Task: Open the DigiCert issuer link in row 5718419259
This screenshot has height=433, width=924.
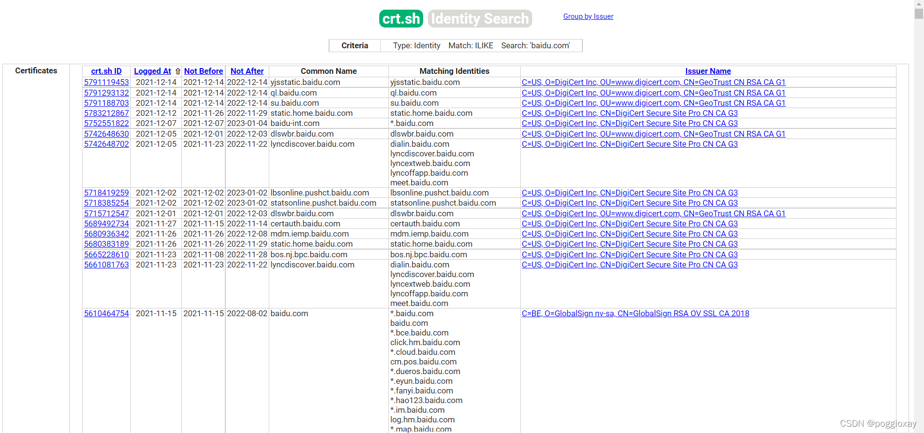Action: [630, 193]
